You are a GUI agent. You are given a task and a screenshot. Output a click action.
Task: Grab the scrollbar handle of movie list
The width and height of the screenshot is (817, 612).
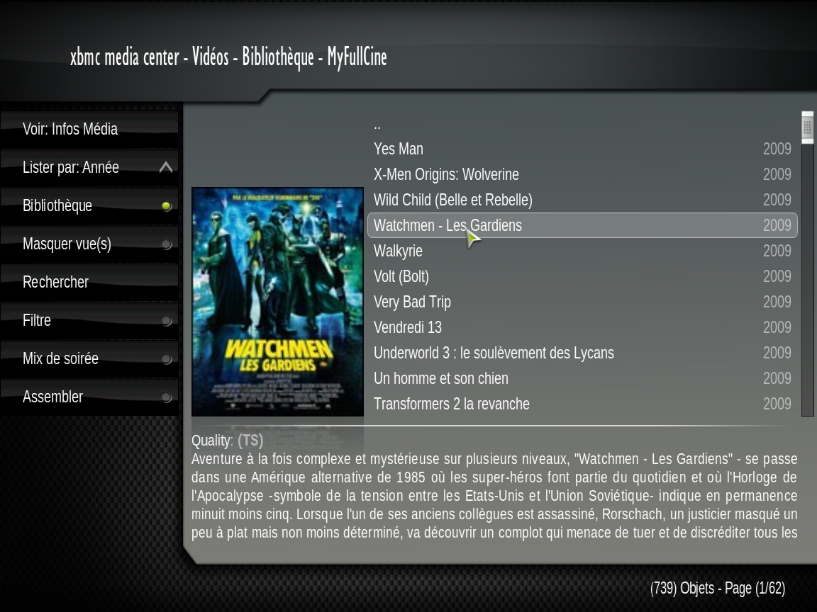pos(807,127)
